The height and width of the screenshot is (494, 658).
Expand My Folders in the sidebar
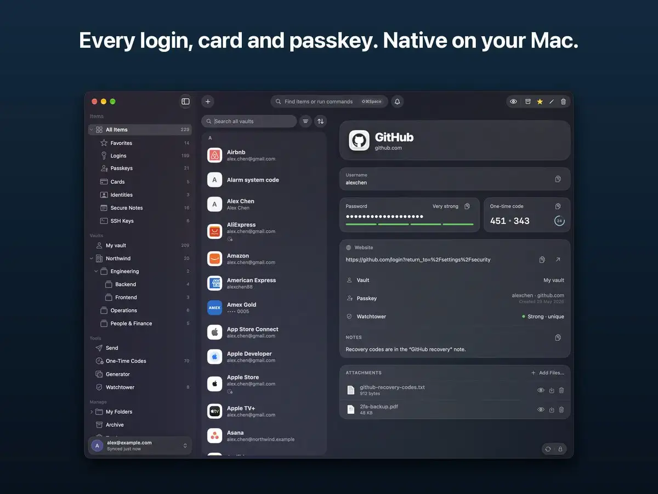tap(92, 412)
